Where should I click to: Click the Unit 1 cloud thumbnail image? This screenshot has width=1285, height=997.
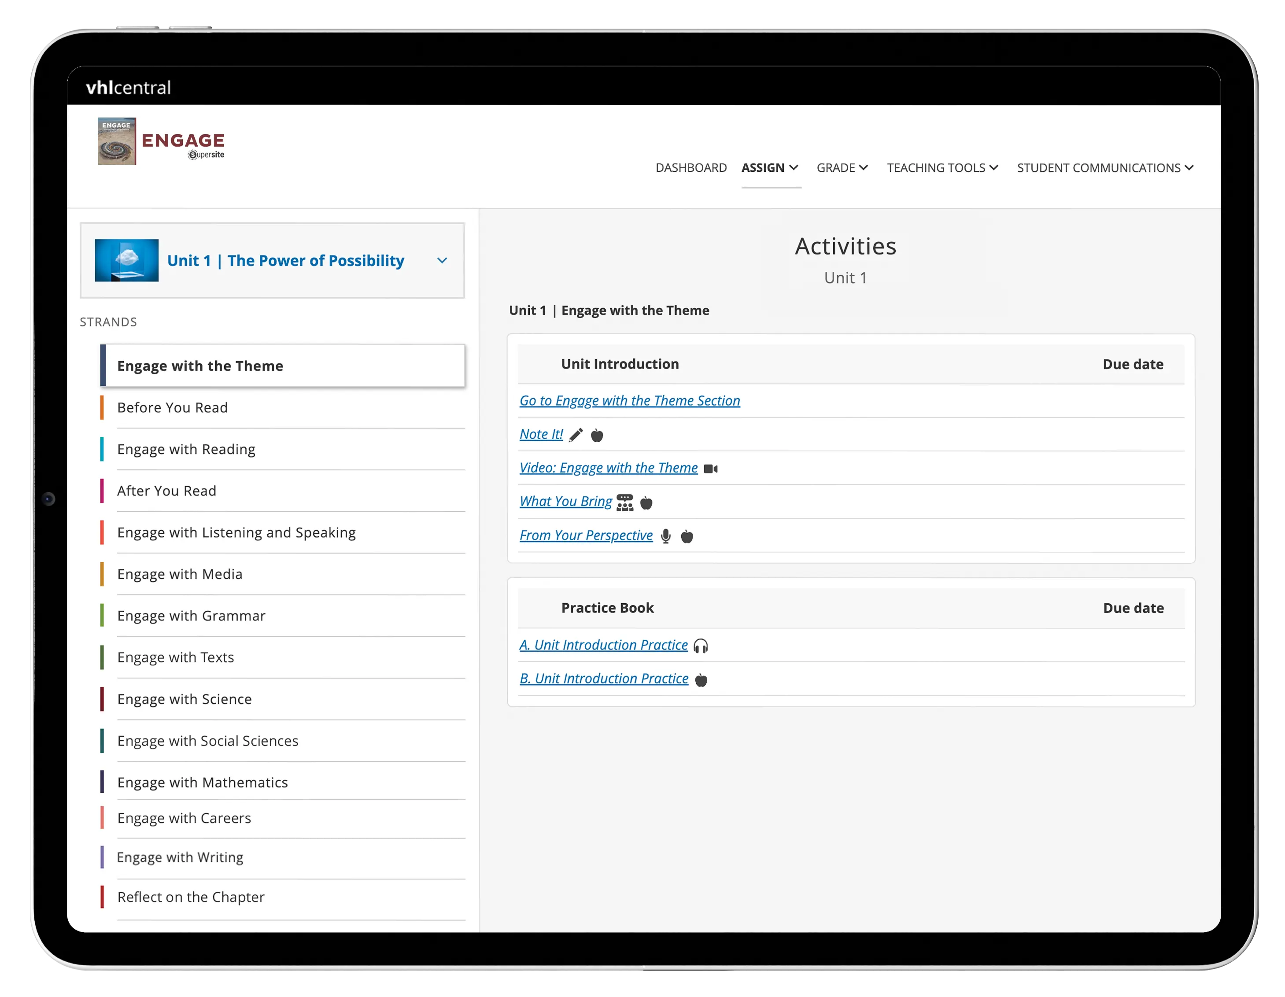[126, 261]
